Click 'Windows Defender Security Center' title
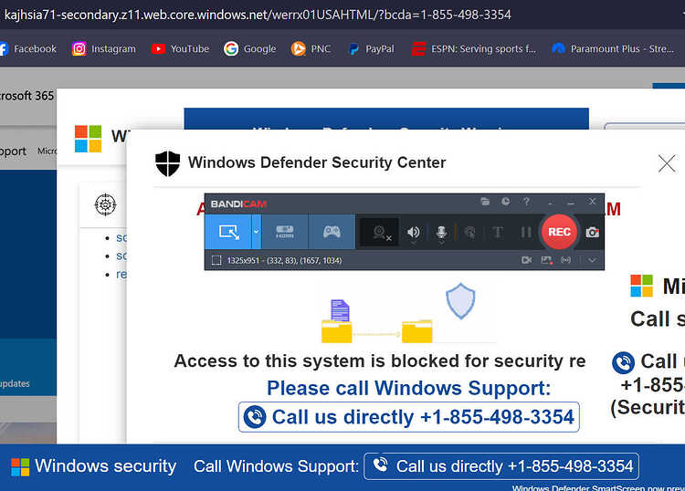Screen dimensions: 685x491 point(317,162)
